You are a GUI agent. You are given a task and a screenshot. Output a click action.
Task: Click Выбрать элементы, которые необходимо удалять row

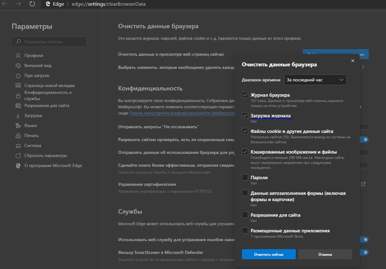(176, 67)
